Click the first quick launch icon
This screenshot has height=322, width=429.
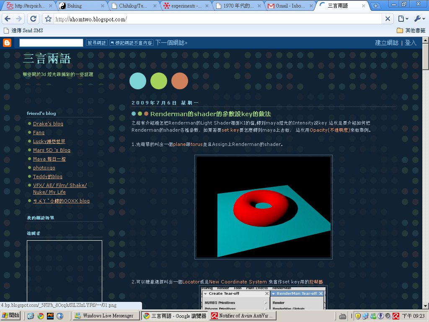31,316
